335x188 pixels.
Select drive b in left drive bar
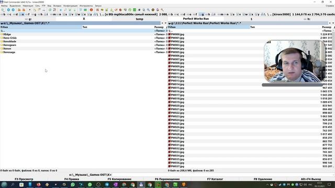(x=3, y=14)
